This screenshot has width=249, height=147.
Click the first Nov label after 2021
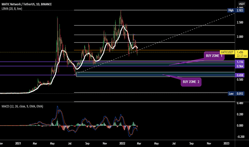click(x=105, y=143)
